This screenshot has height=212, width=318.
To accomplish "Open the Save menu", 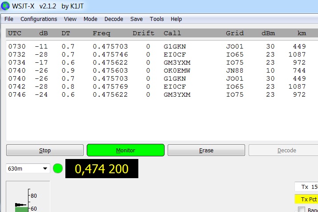I will pyautogui.click(x=137, y=19).
